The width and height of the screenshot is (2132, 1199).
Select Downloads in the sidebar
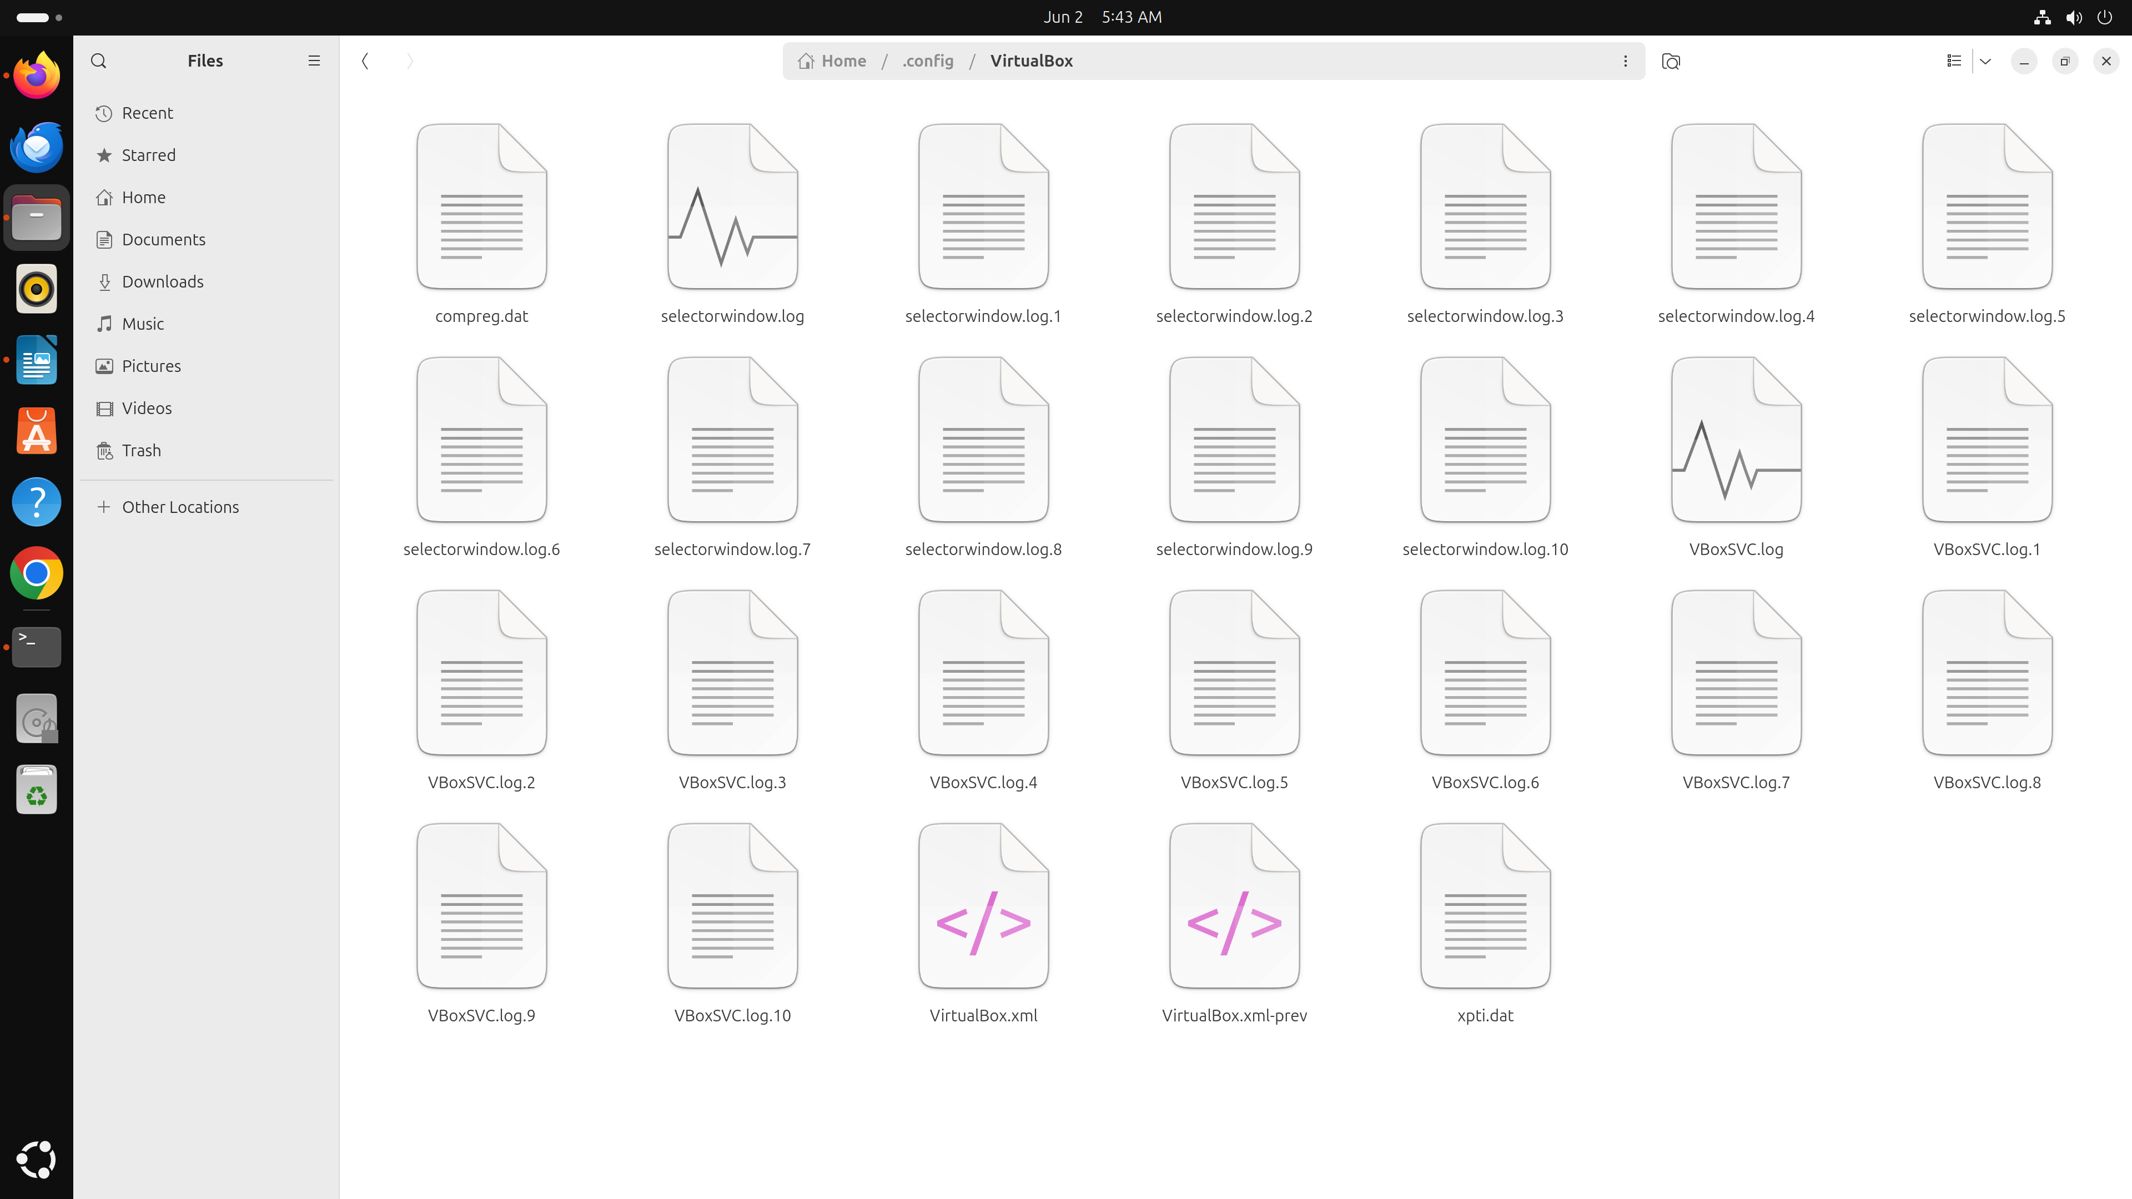[162, 281]
